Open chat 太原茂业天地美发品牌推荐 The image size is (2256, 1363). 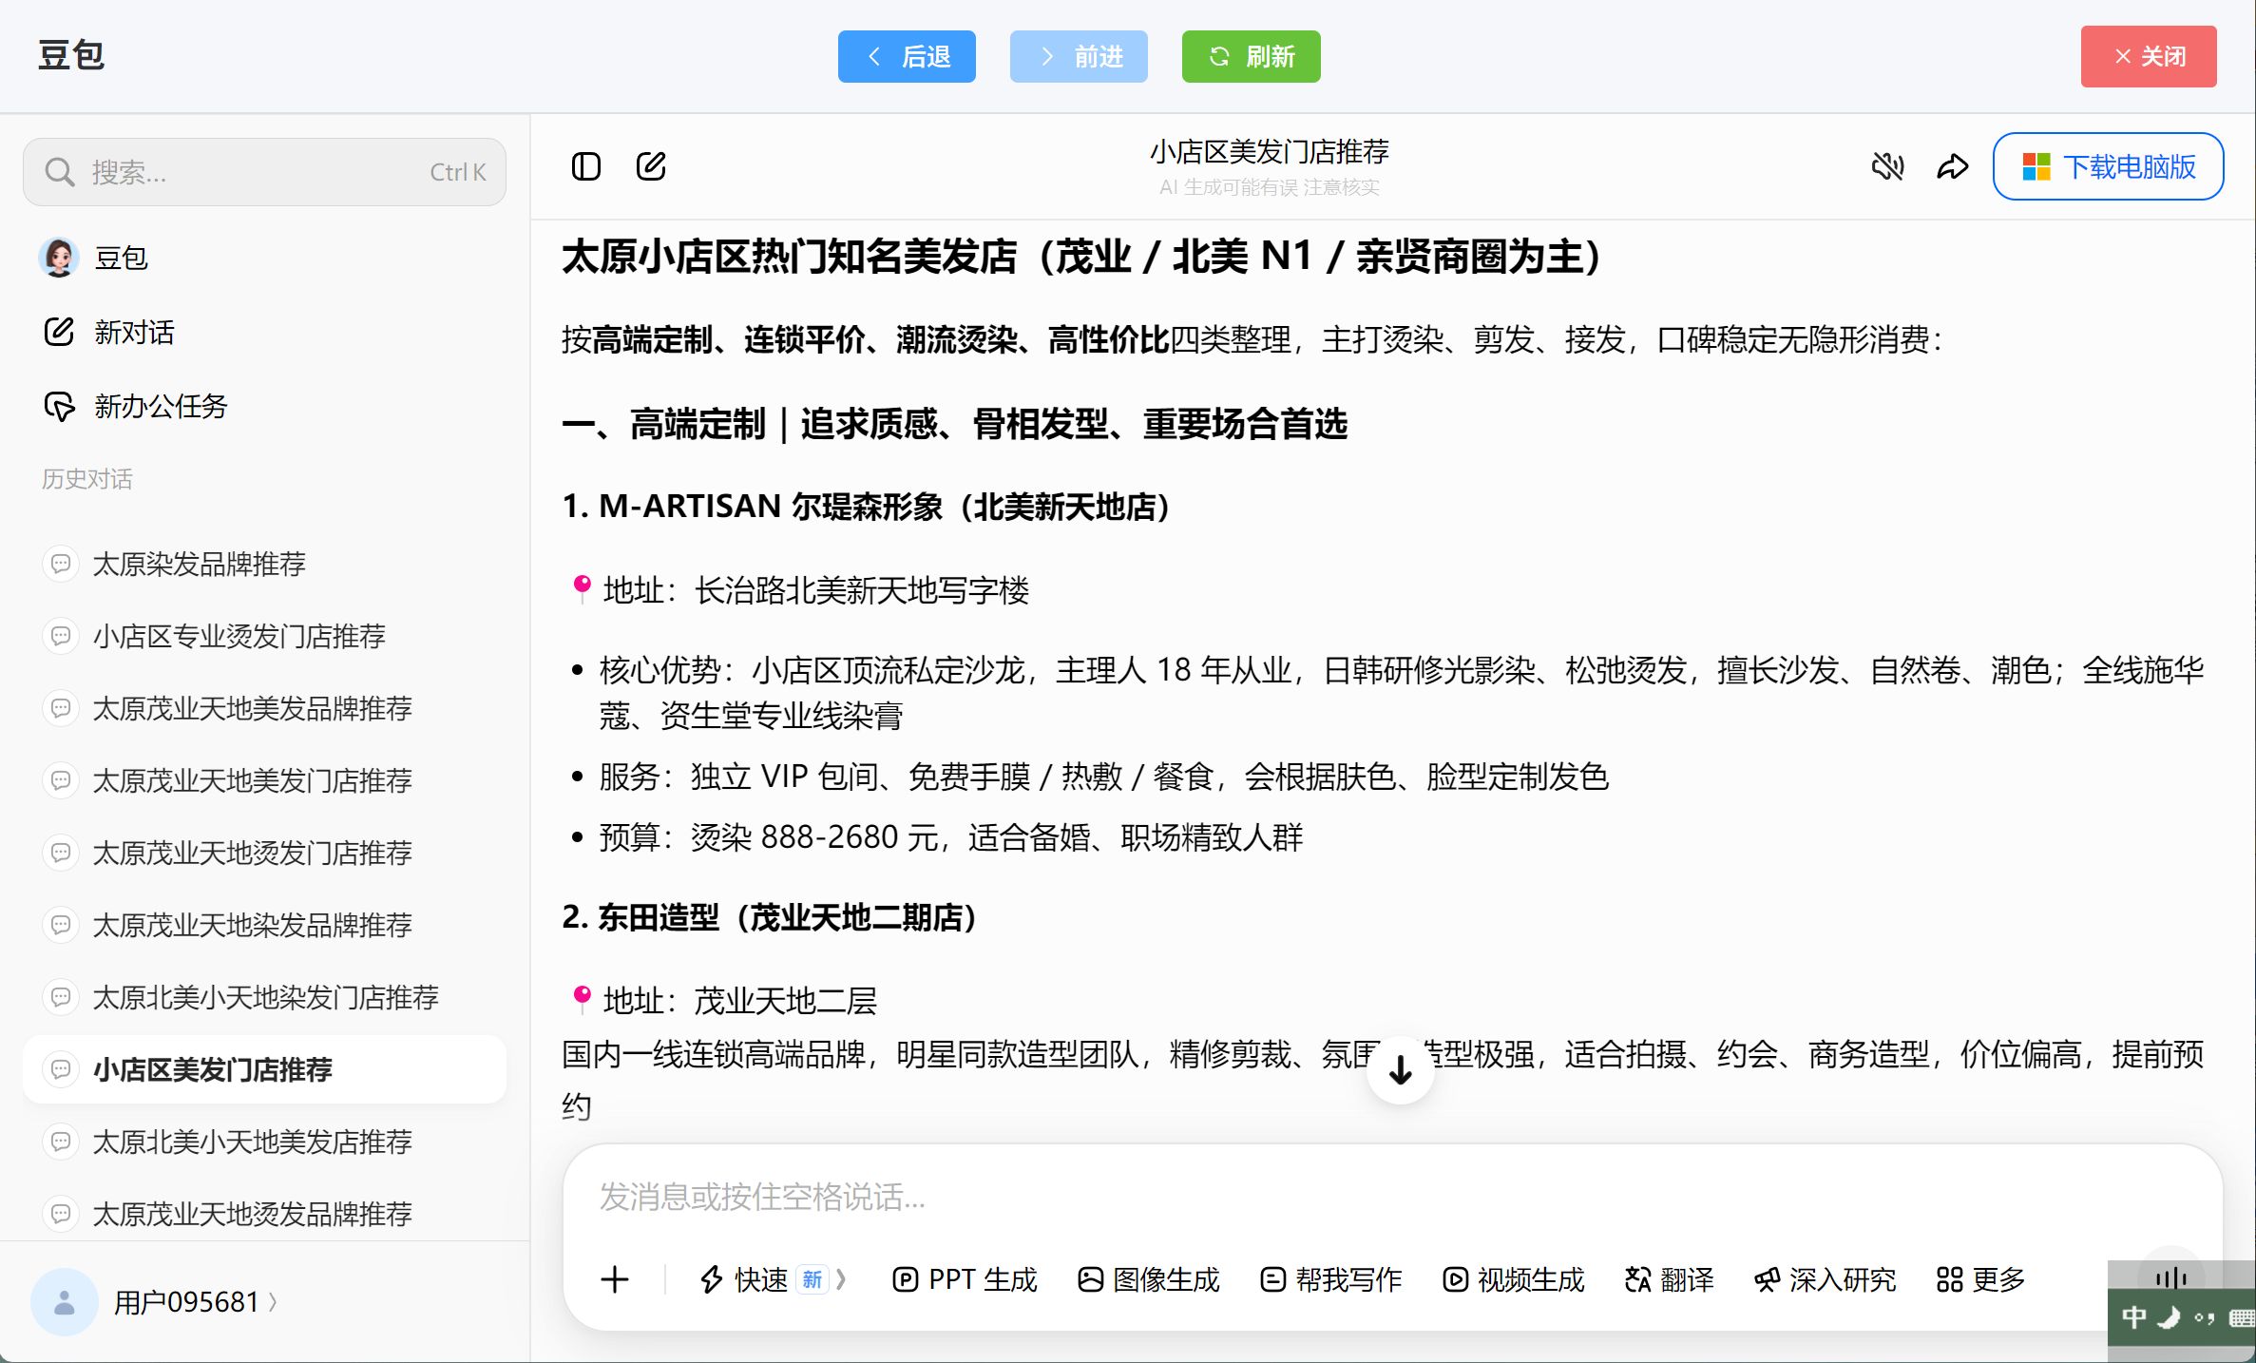coord(264,708)
